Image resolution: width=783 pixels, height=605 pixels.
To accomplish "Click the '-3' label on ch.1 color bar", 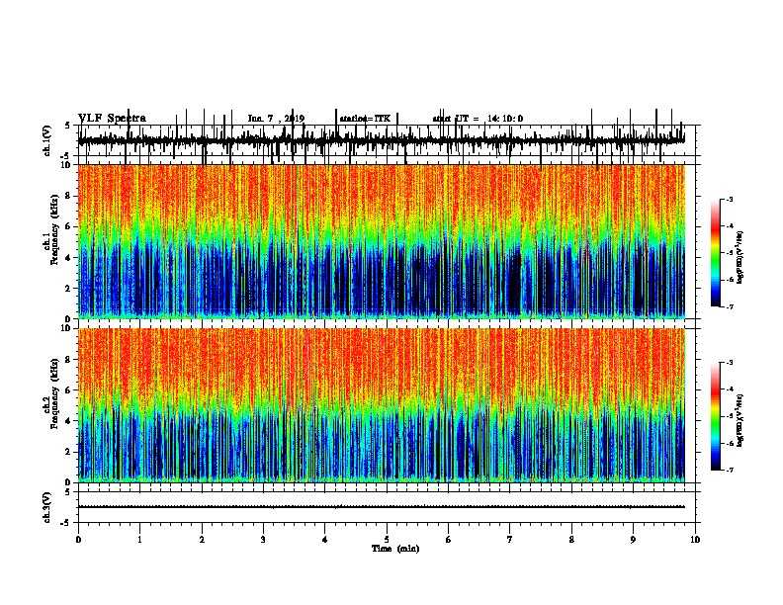I will [x=730, y=200].
